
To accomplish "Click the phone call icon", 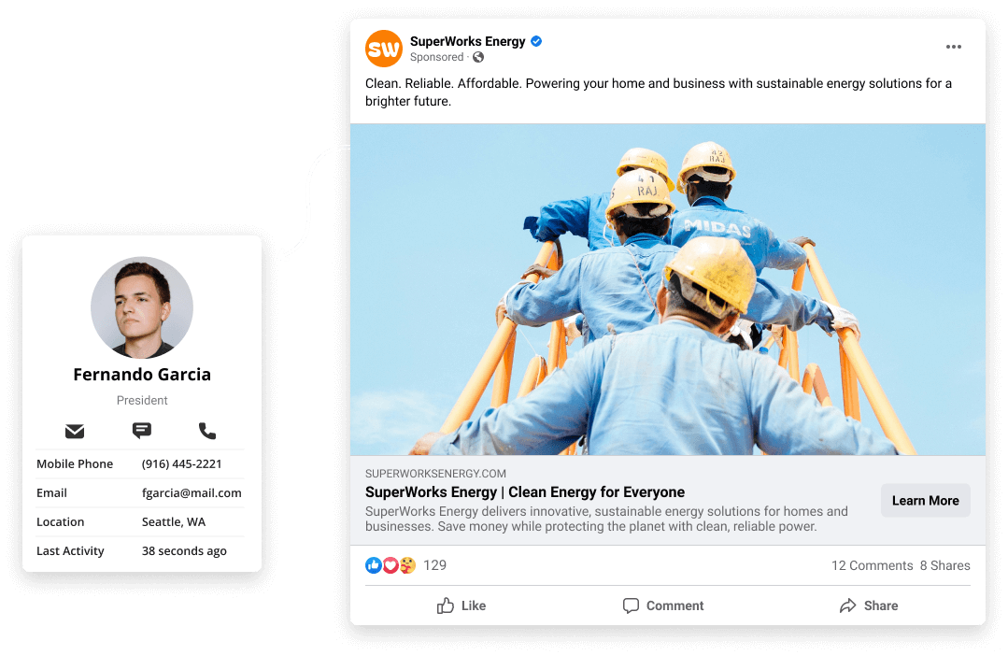I will point(207,431).
